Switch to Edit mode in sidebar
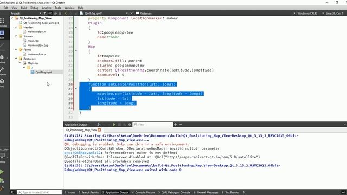 pyautogui.click(x=2, y=34)
